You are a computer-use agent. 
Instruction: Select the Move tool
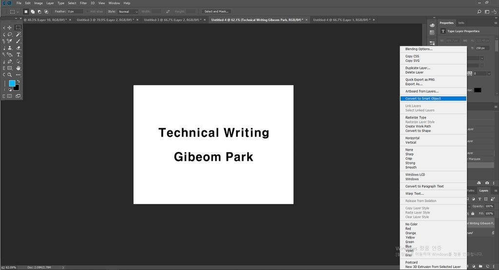tap(10, 28)
